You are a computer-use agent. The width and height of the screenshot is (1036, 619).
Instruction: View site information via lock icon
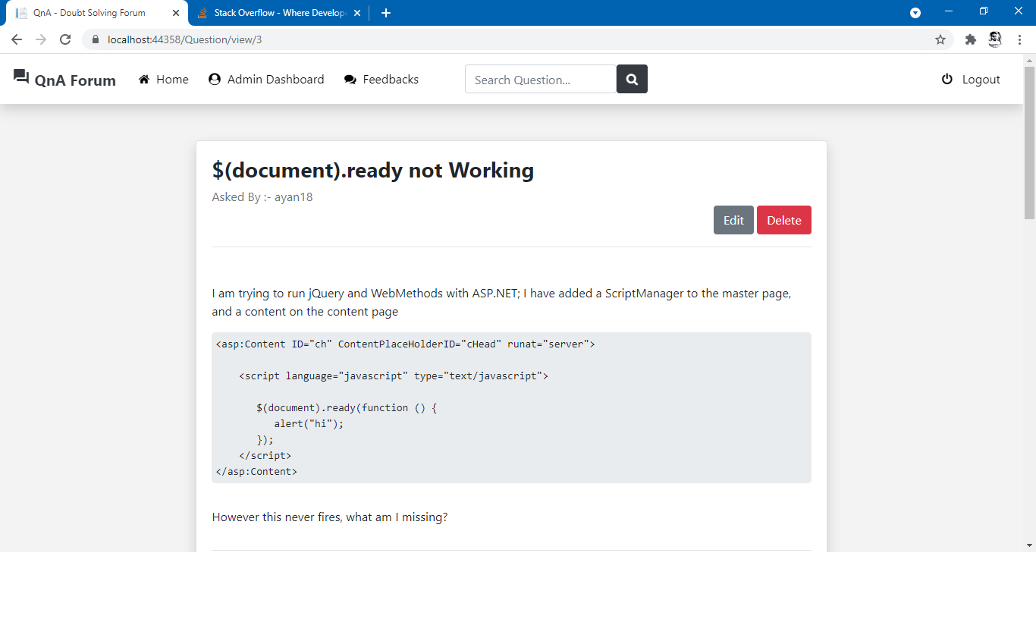(x=96, y=39)
